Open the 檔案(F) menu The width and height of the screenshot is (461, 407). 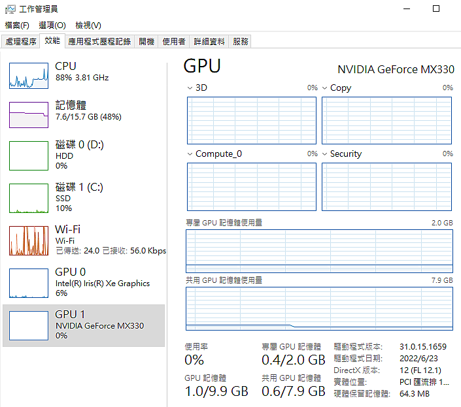click(x=17, y=25)
